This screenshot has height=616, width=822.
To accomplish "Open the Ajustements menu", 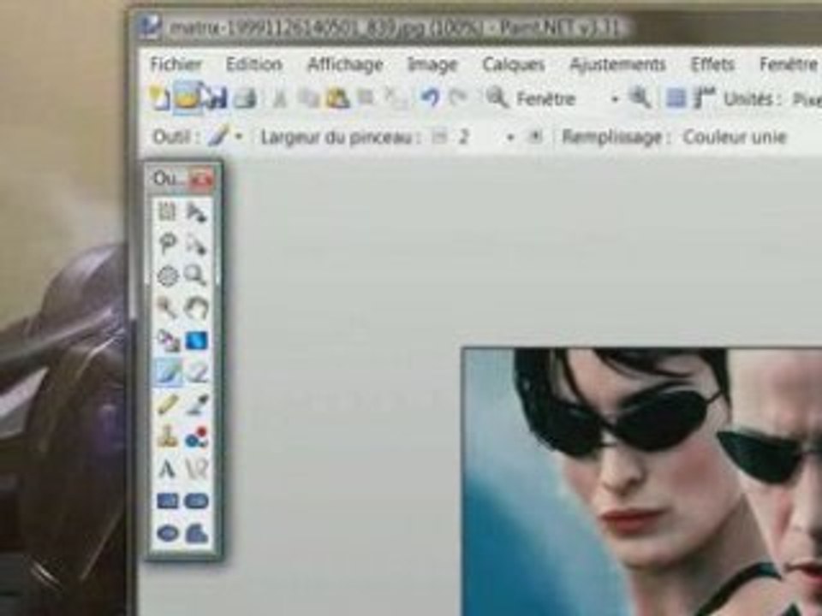I will coord(617,64).
